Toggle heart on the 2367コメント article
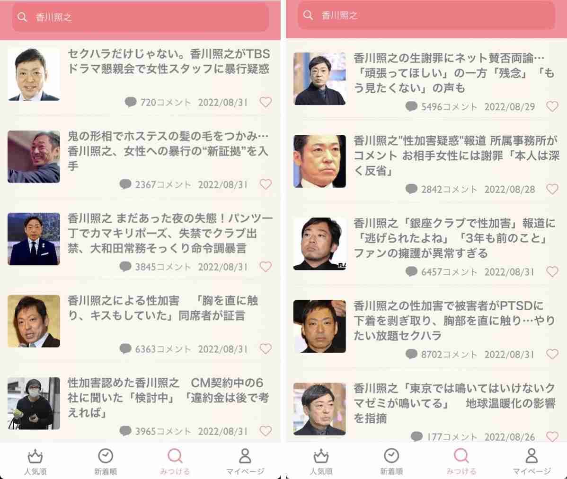The width and height of the screenshot is (567, 479). [x=266, y=184]
